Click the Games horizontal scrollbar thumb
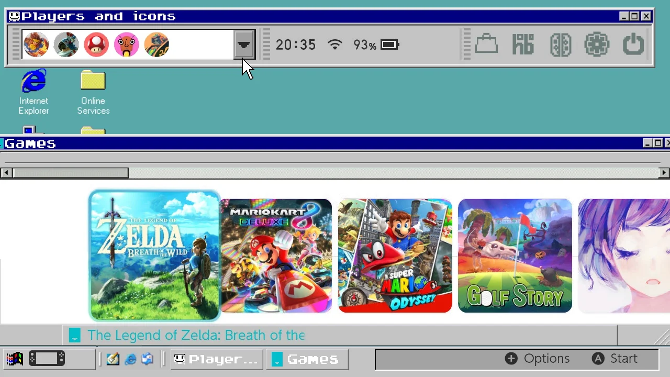 coord(71,173)
